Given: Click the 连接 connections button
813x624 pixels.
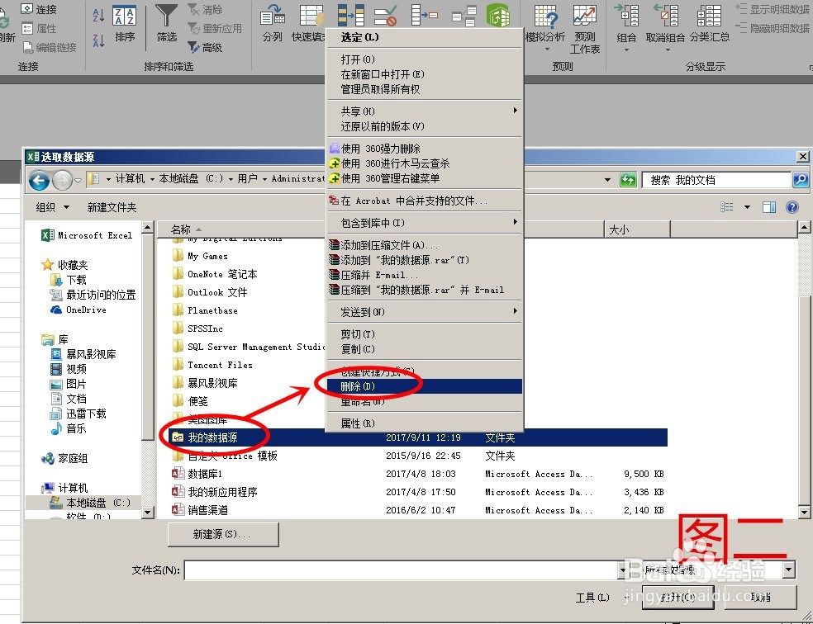Looking at the screenshot, I should [39, 9].
